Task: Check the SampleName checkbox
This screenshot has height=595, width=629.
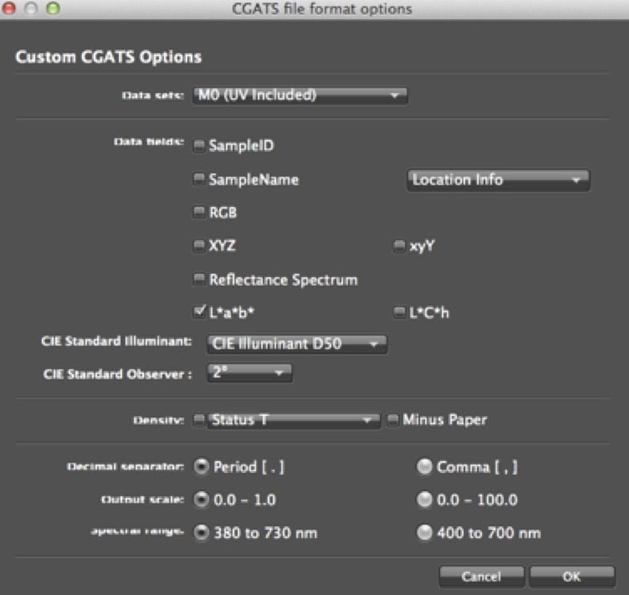Action: tap(198, 180)
